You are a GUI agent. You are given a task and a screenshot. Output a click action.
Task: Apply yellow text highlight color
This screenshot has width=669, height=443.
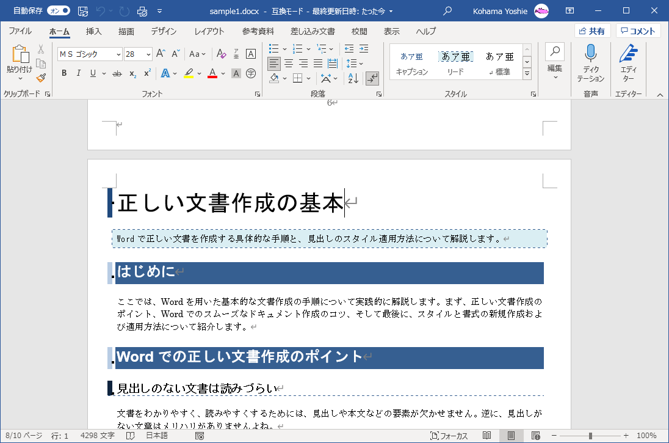click(x=189, y=73)
